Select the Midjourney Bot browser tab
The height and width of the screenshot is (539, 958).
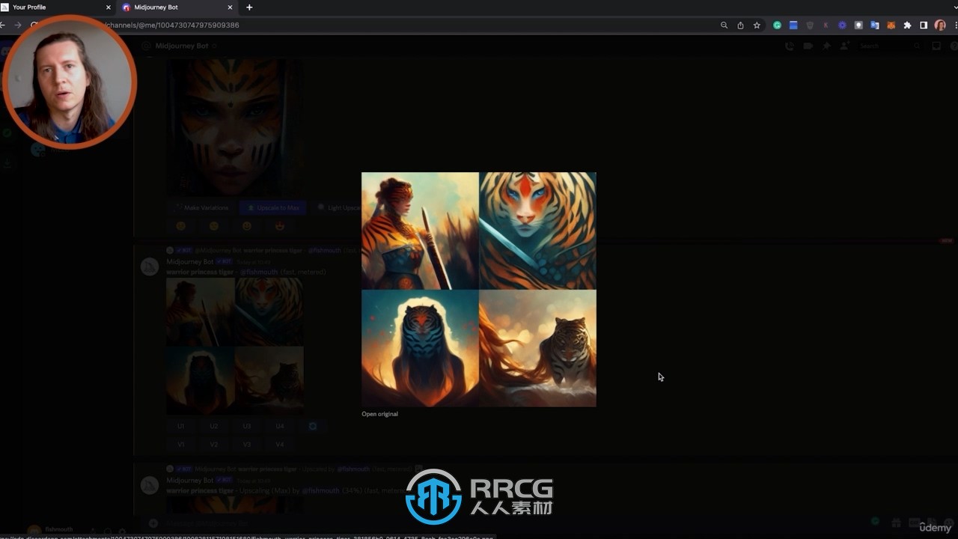coord(178,7)
